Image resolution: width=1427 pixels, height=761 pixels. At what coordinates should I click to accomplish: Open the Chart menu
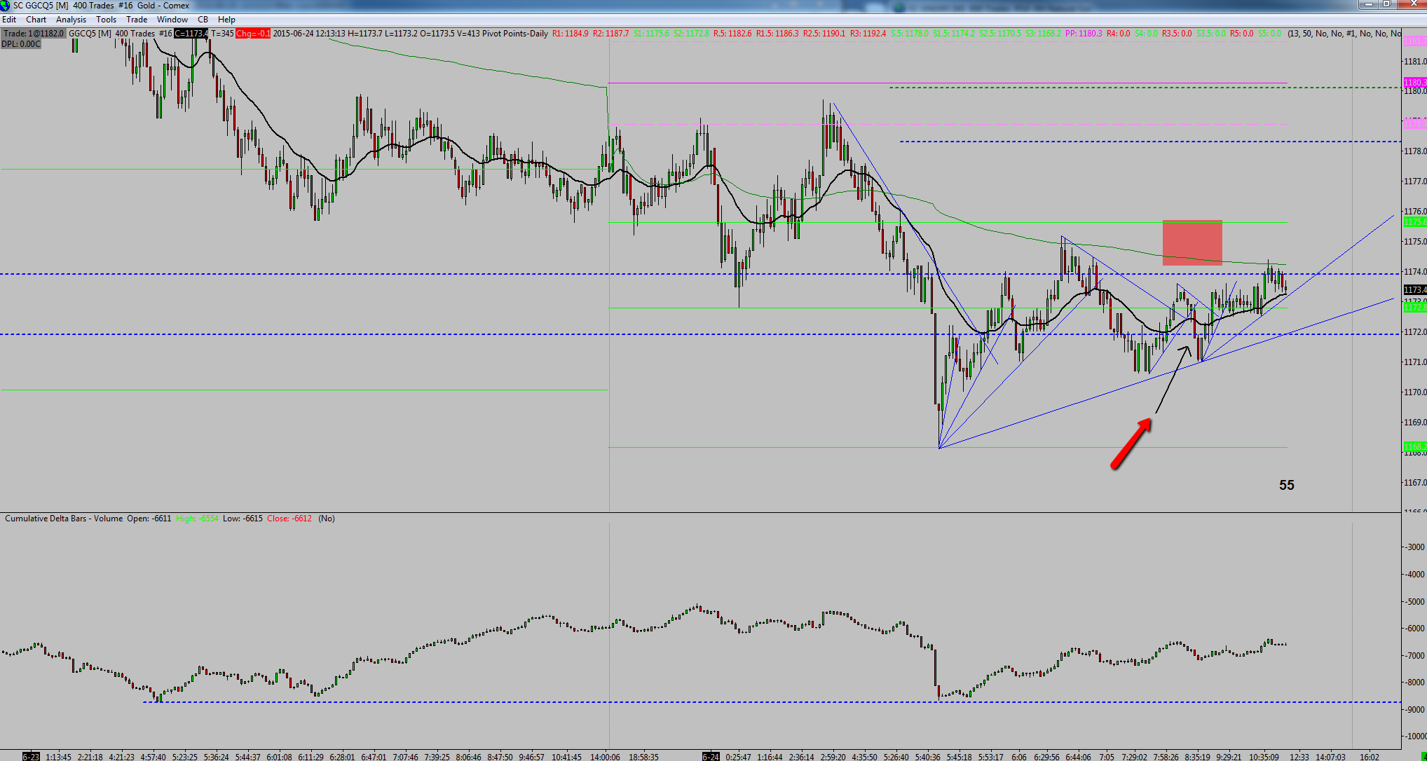(x=36, y=20)
